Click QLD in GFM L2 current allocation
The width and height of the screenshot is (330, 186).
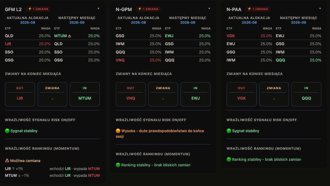[x=9, y=36]
